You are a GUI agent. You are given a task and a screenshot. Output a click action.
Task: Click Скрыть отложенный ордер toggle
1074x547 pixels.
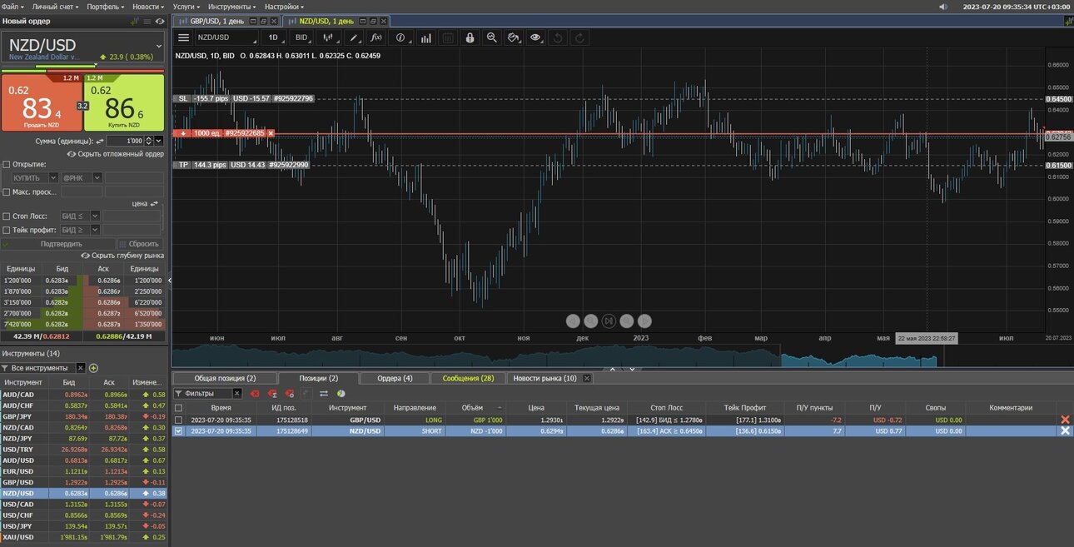point(114,154)
